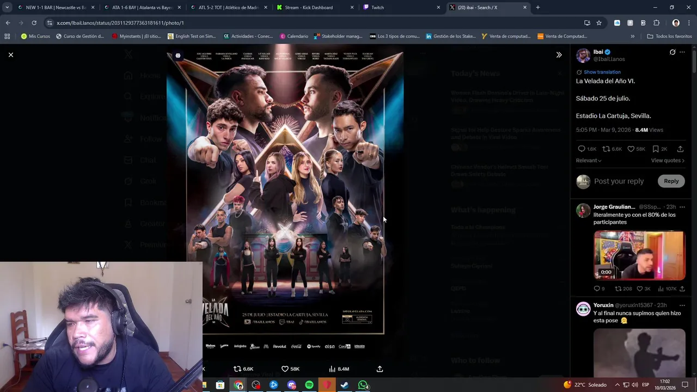
Task: Open Yoruxin's profile avatar
Action: pos(583,309)
